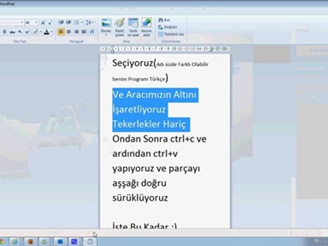Click the Bul find button
This screenshot has height=246, width=328.
pyautogui.click(x=164, y=20)
